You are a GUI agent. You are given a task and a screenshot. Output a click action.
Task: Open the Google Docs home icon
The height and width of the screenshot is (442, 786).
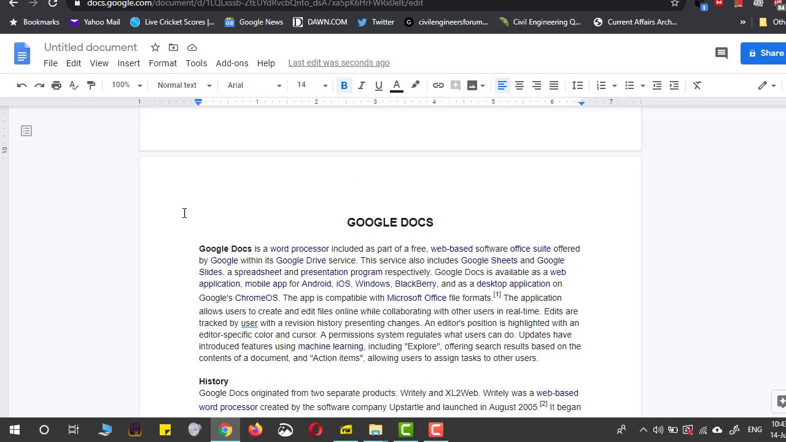tap(22, 54)
